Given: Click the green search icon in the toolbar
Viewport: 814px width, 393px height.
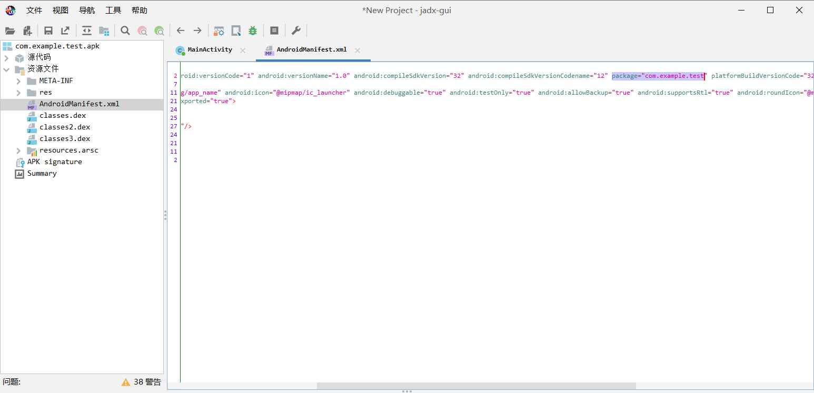Looking at the screenshot, I should [159, 31].
